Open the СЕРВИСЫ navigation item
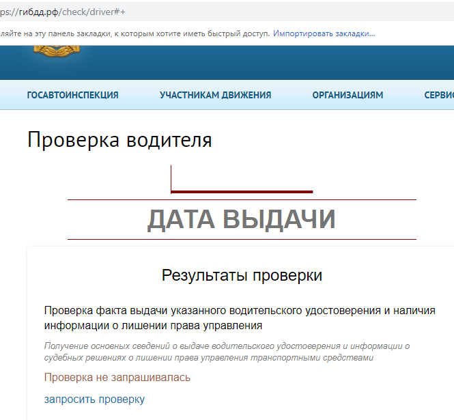454x420 pixels. click(x=438, y=96)
